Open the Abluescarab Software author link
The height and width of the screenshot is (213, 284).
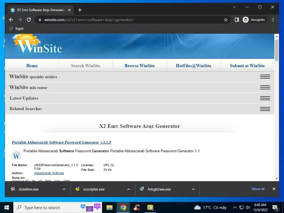(49, 173)
